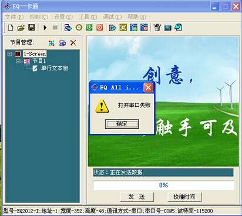Click the 节目1 program node icon

tap(26, 61)
